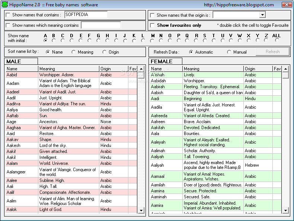294x221 pixels.
Task: Select male name 'Aadam'
Action: click(x=22, y=83)
